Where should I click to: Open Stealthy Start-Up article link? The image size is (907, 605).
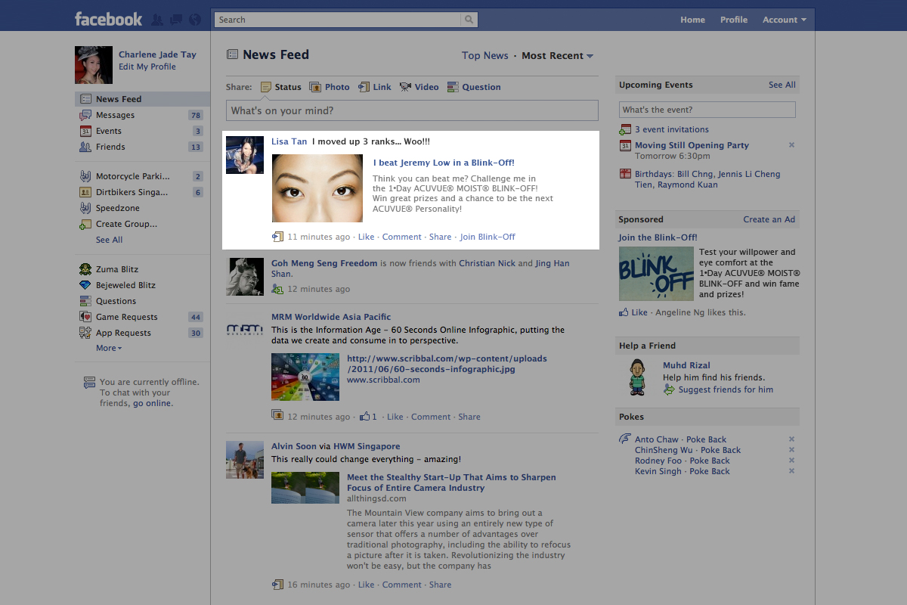click(x=451, y=482)
